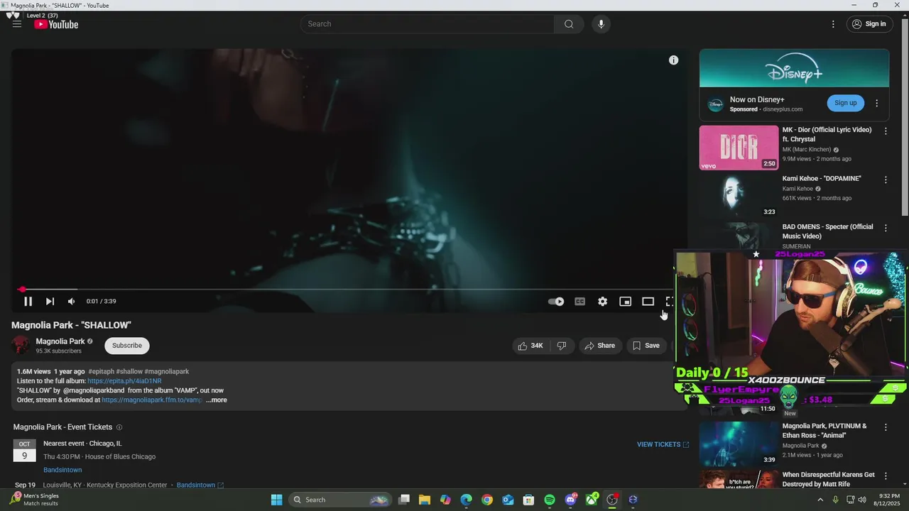Open Magnolia Park channel name link
909x511 pixels.
click(60, 341)
